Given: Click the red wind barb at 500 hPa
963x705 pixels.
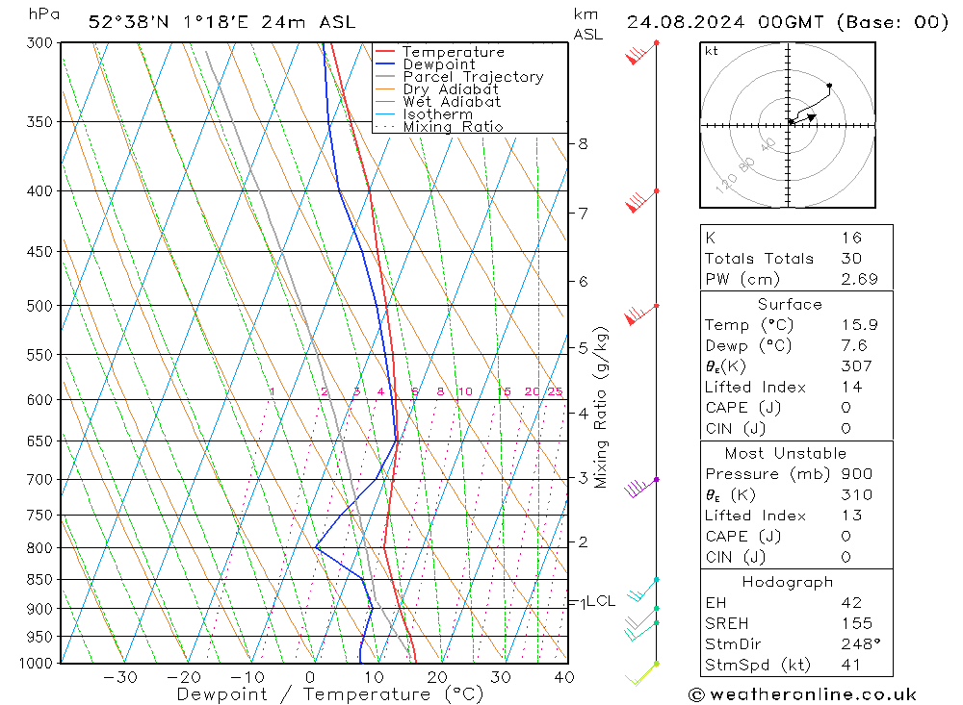Looking at the screenshot, I should (x=641, y=315).
